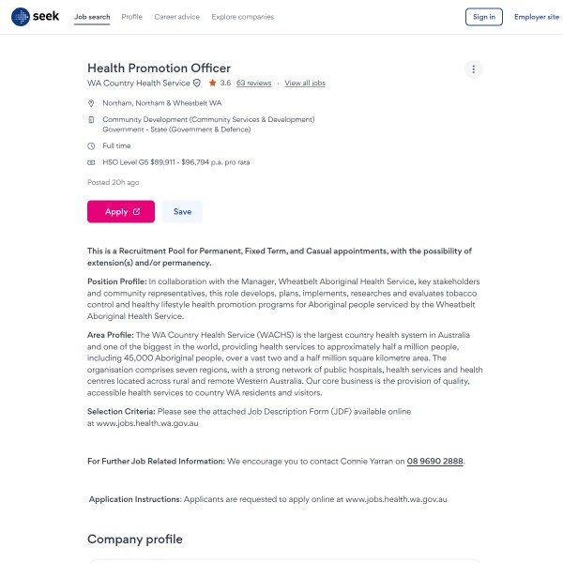Viewport: 563px width, 563px height.
Task: Open the three-dot more options menu
Action: pos(474,69)
